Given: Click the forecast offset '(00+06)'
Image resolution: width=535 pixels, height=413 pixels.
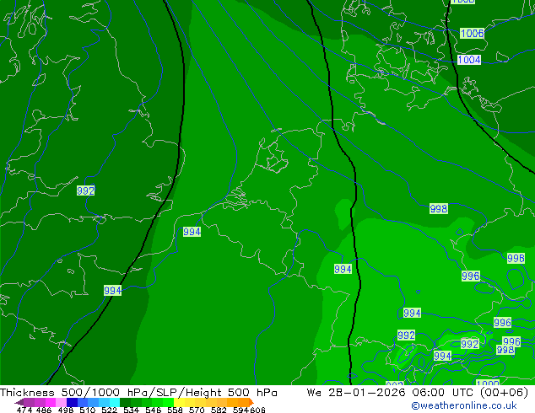Looking at the screenshot, I should pos(505,393).
